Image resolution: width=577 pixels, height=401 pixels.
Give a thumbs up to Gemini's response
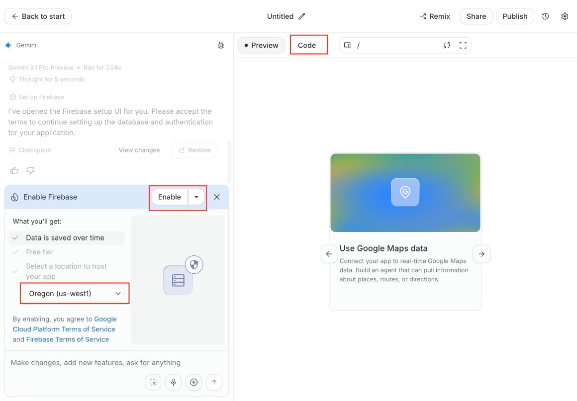tap(14, 170)
